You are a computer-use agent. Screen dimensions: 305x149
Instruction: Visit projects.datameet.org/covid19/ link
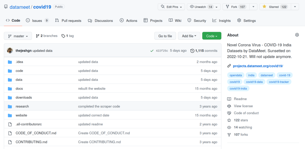click(258, 66)
